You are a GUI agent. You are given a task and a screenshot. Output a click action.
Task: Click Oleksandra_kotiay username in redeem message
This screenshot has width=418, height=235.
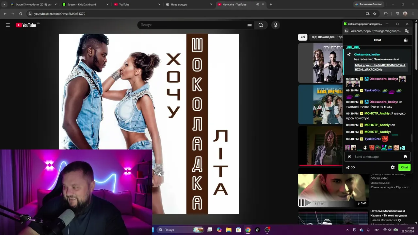click(x=367, y=55)
